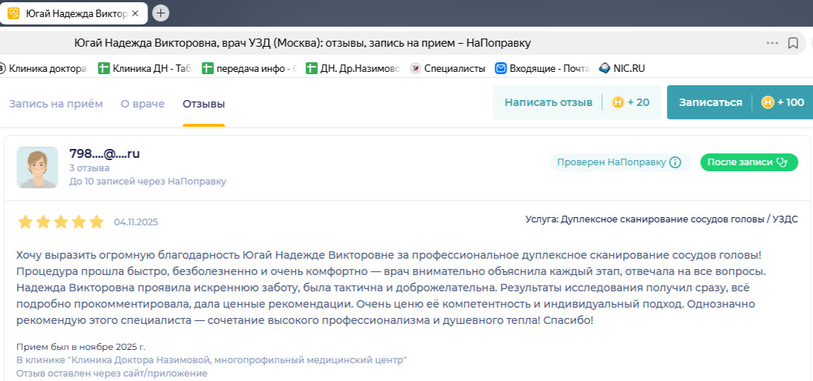Open the Специалисты bookmark
This screenshot has height=381, width=813.
448,68
